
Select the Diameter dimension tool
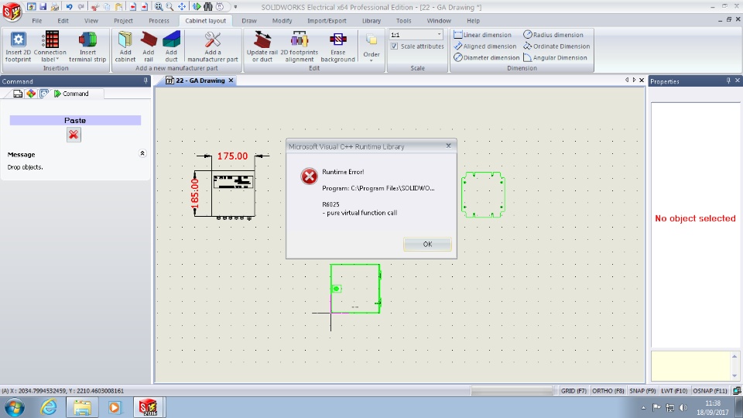click(487, 57)
